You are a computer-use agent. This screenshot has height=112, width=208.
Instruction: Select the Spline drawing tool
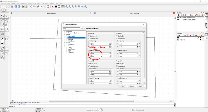[x=7, y=25]
